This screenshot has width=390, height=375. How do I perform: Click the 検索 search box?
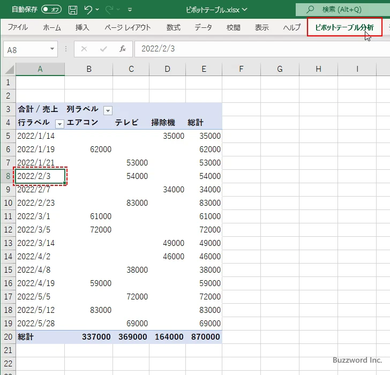[343, 10]
